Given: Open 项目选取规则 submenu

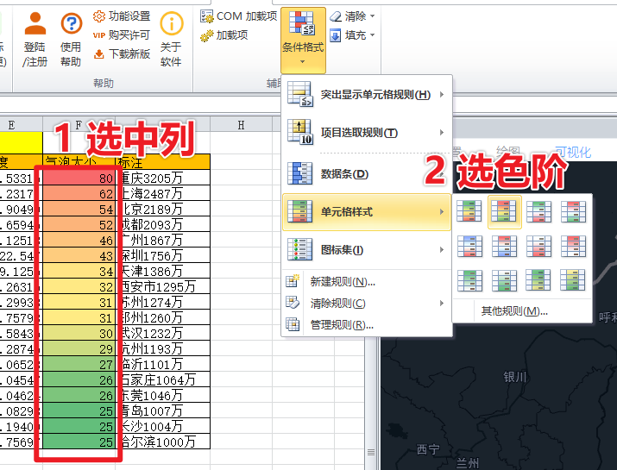Looking at the screenshot, I should (x=367, y=133).
